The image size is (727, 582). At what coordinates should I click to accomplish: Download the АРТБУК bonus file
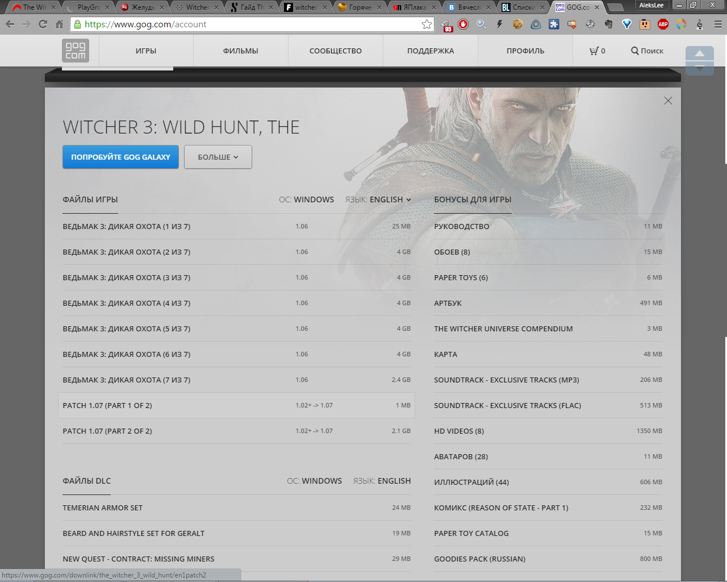[448, 303]
